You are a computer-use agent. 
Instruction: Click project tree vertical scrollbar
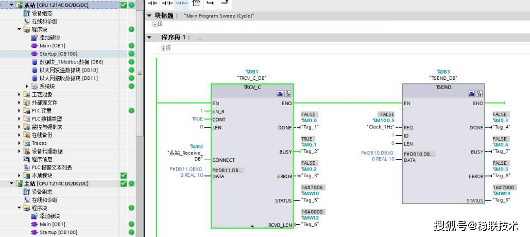point(140,73)
